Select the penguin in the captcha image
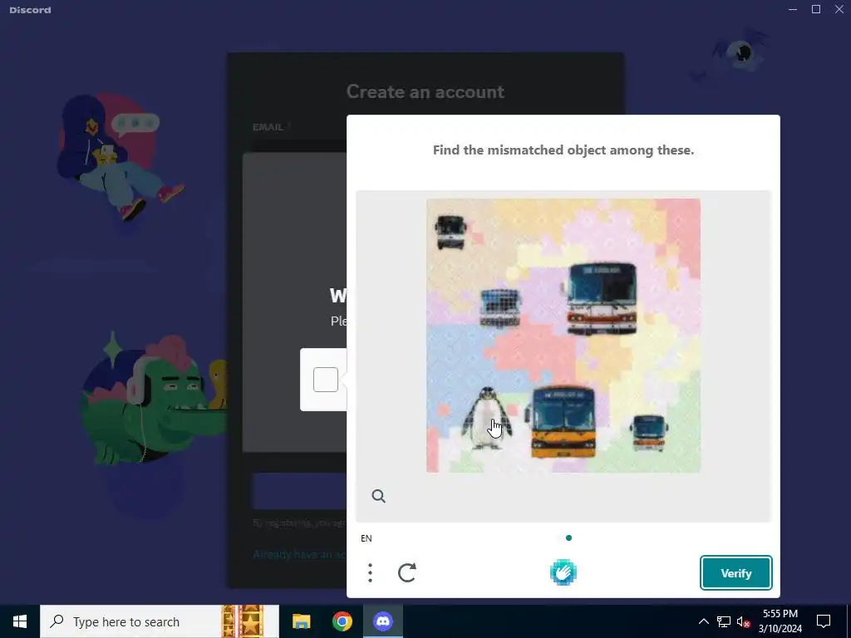This screenshot has height=638, width=851. tap(487, 419)
